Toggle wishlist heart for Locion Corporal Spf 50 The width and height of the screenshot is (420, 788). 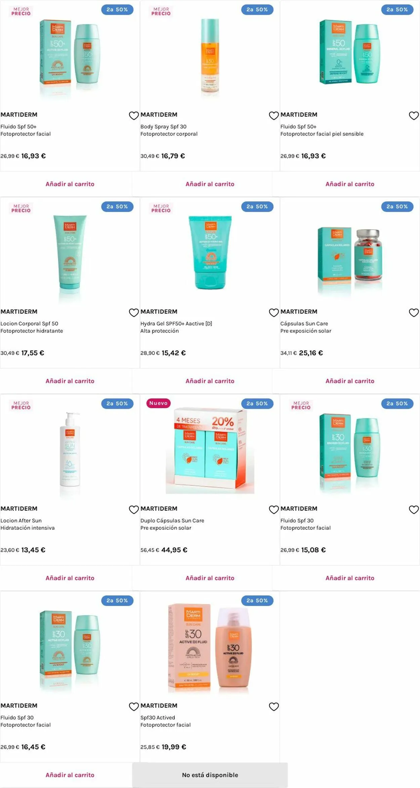134,313
